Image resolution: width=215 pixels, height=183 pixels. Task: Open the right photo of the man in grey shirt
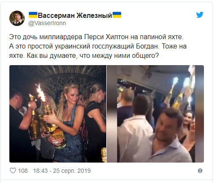(155, 114)
